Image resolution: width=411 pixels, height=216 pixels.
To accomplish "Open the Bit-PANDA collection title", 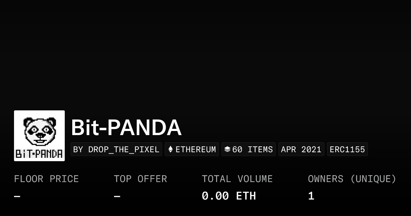I will pyautogui.click(x=126, y=128).
